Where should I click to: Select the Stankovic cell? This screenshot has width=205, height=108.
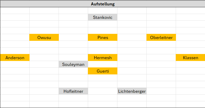pyautogui.click(x=103, y=17)
